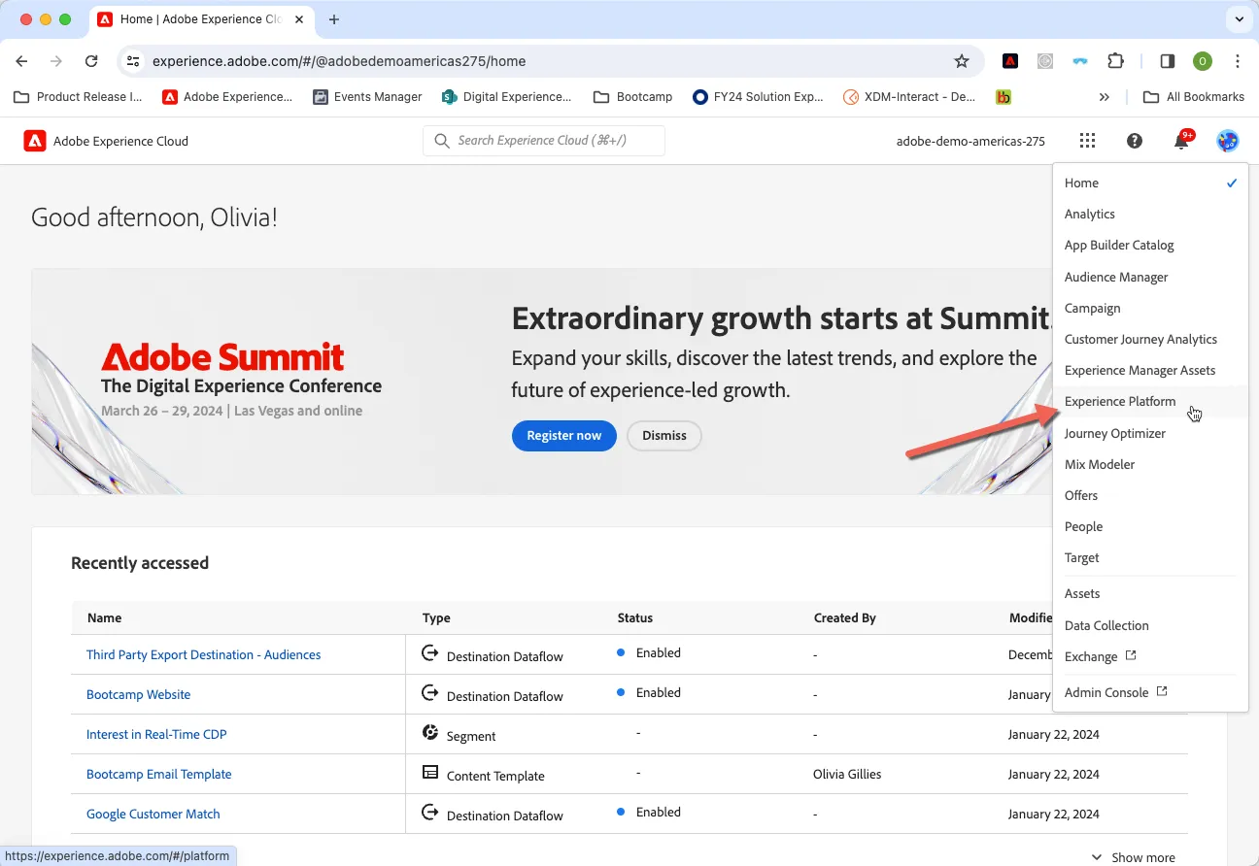Open the Google Customer Match link
The image size is (1259, 866).
pyautogui.click(x=153, y=815)
